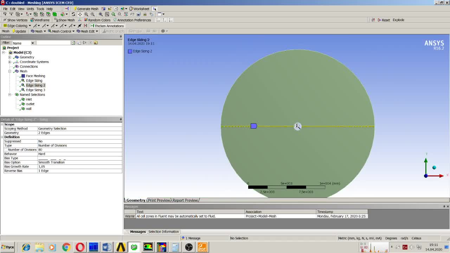The height and width of the screenshot is (253, 450).
Task: Click the DesignModeler DM taskbar icon
Action: tap(134, 247)
